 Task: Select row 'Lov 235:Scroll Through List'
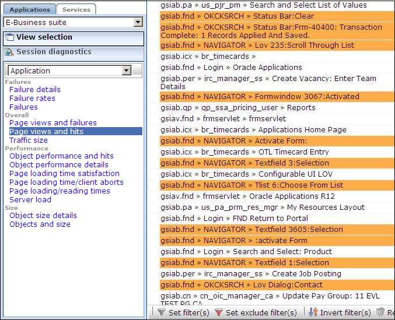277,45
